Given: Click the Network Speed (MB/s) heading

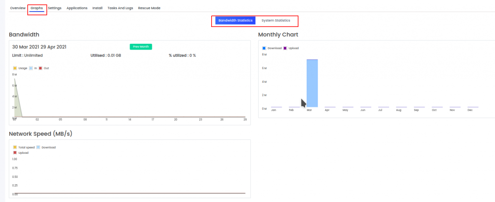Looking at the screenshot, I should [41, 134].
